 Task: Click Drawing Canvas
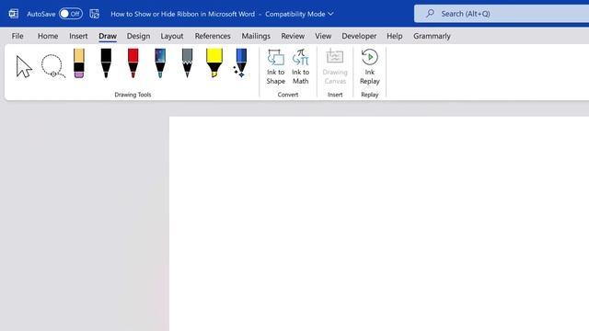(335, 67)
